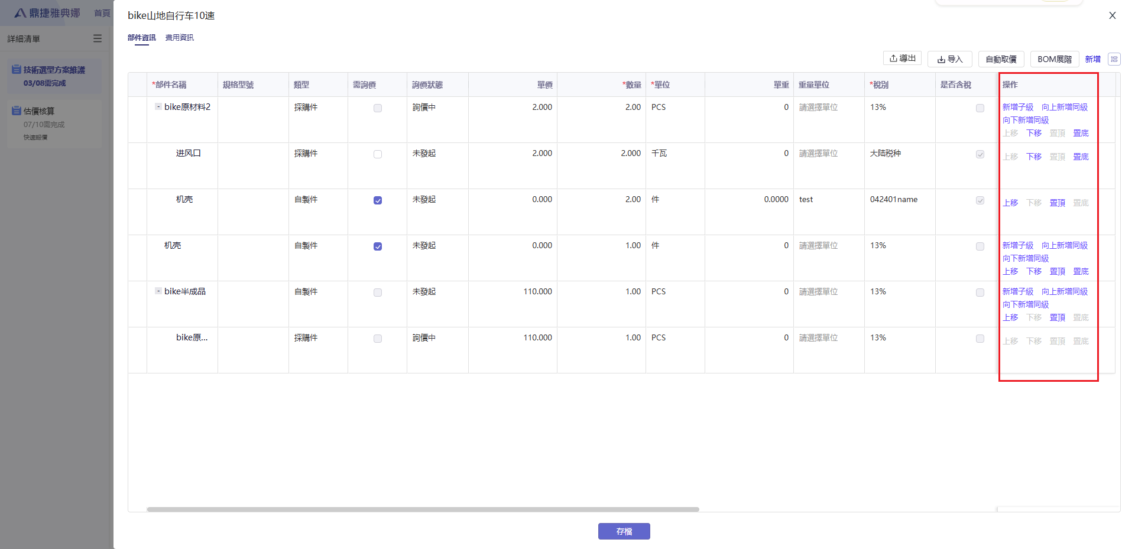Click 置頂 for 机壳 2.00 row
Image resolution: width=1135 pixels, height=549 pixels.
coord(1058,203)
